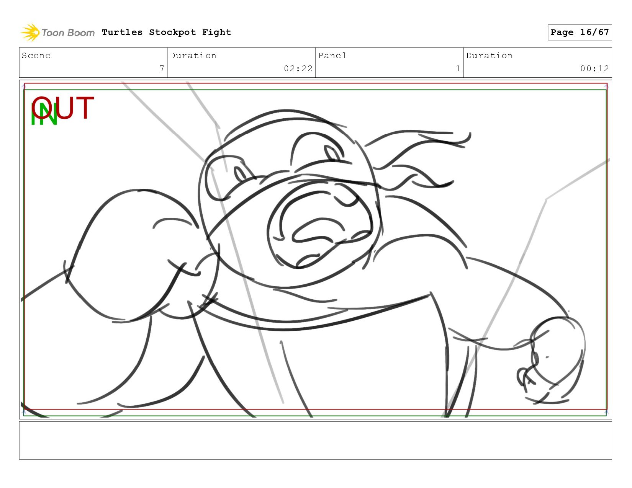Screen dimensions: 632x488
Task: Click the red 'OUT' camera frame label
Action: click(x=63, y=108)
